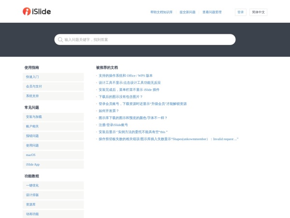Open 快速入门 sidebar category
The height and width of the screenshot is (218, 290).
click(x=53, y=77)
